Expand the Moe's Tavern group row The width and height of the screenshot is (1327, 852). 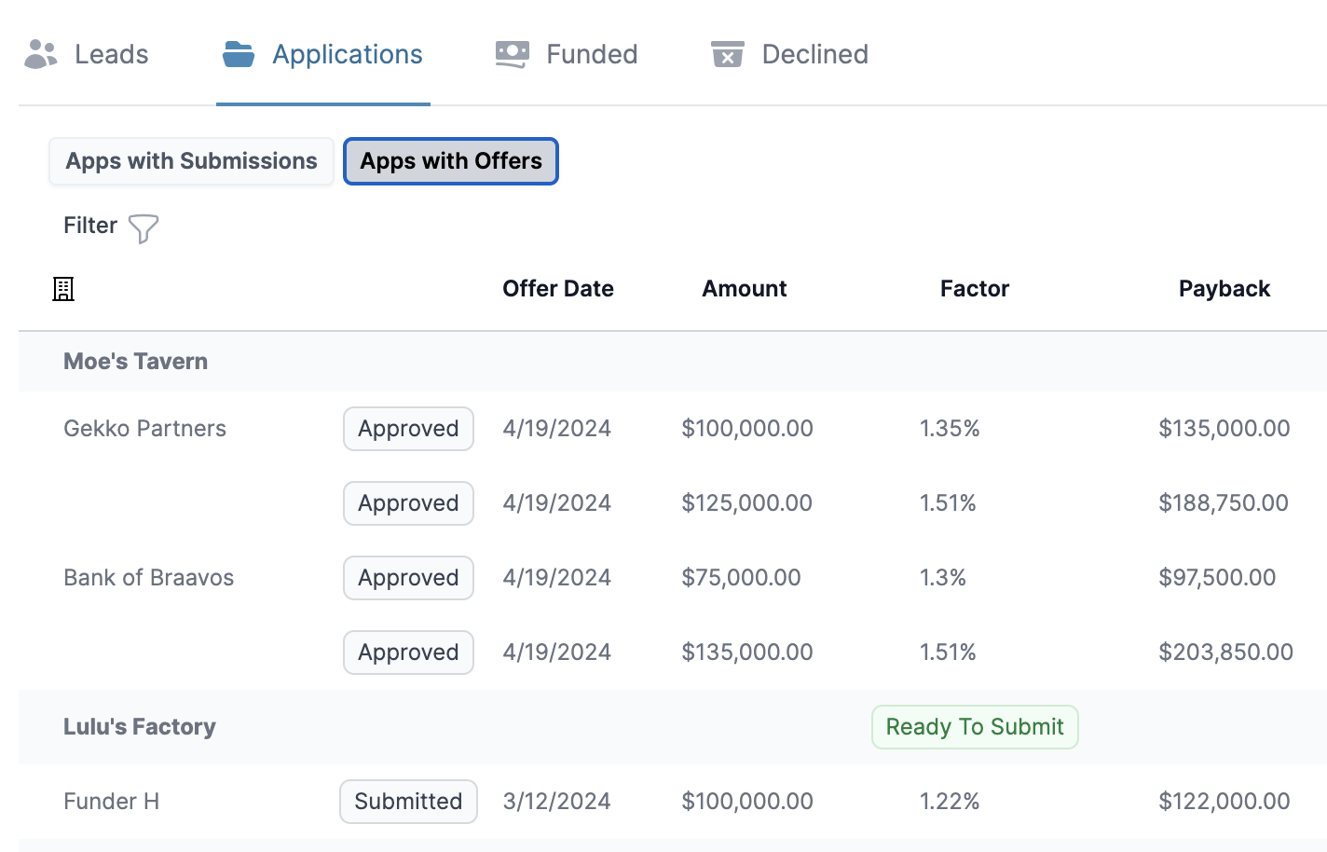(x=136, y=362)
